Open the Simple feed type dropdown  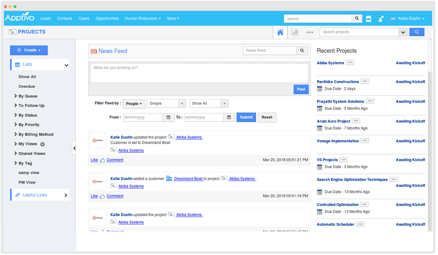click(x=166, y=104)
